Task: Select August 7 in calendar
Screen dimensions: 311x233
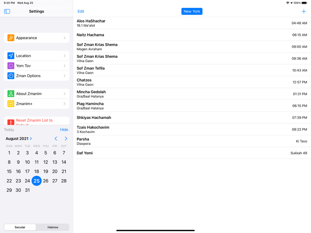Action: click(x=64, y=153)
